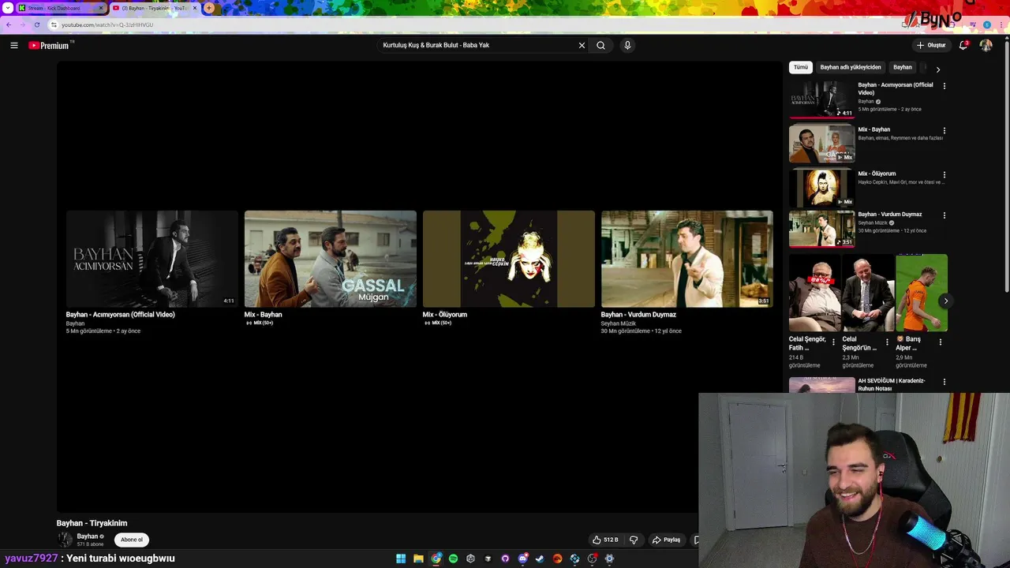Reload the YouTube page
Image resolution: width=1010 pixels, height=568 pixels.
coord(36,24)
